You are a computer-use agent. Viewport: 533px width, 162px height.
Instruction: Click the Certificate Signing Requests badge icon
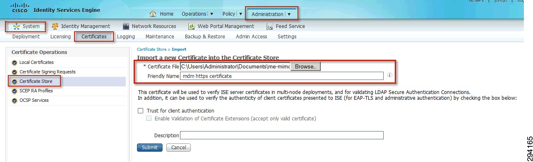pos(15,72)
